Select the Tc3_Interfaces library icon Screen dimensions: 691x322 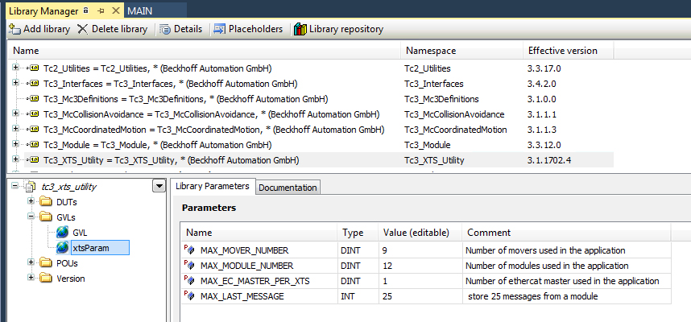click(33, 84)
